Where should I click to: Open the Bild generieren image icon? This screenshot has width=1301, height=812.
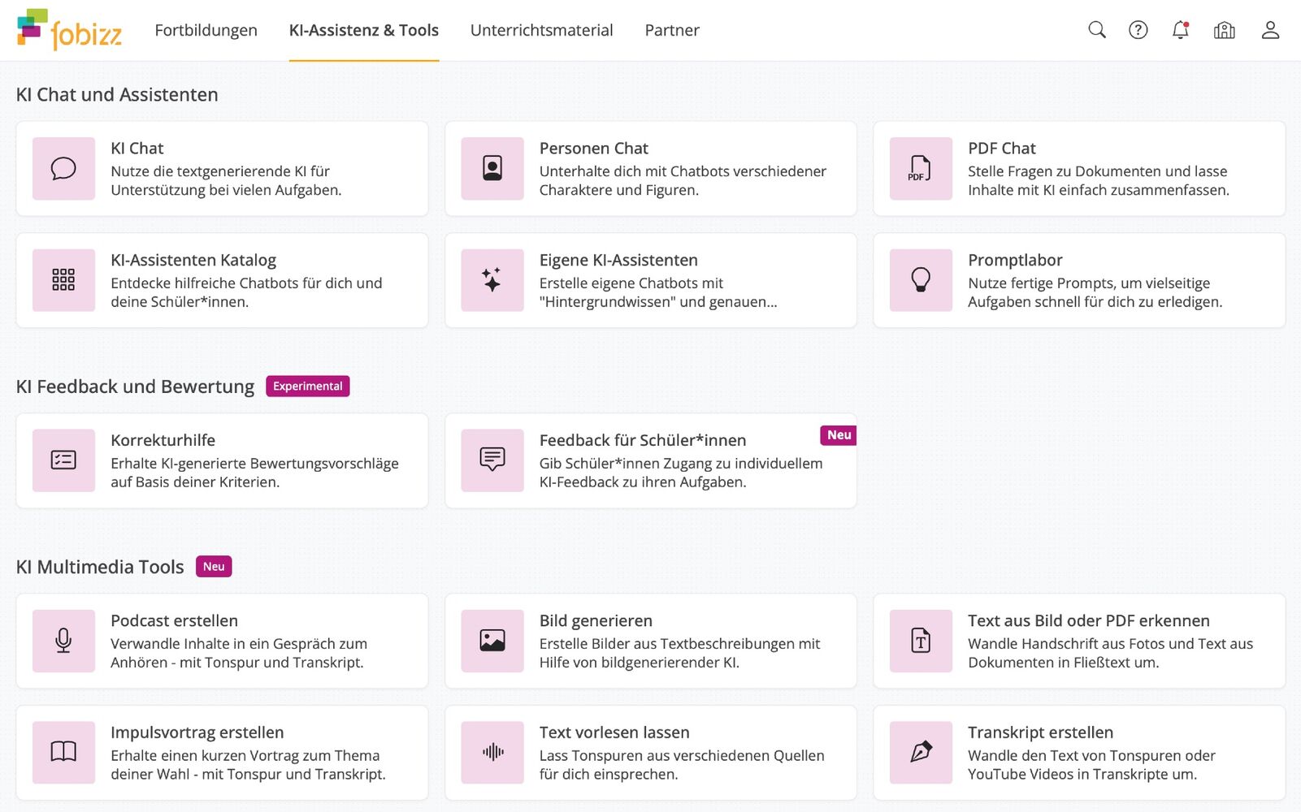[492, 641]
